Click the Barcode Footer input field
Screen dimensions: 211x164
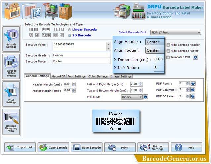[82, 61]
